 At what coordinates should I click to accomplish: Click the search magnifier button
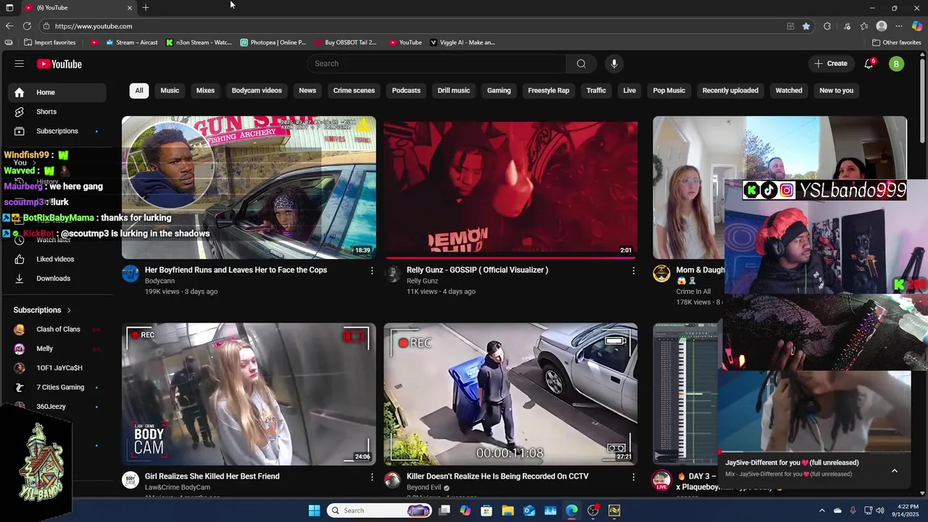pyautogui.click(x=581, y=64)
